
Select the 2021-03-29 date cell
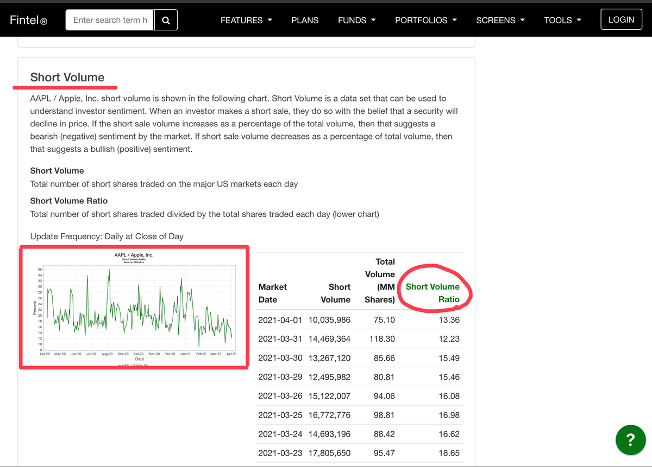click(280, 377)
